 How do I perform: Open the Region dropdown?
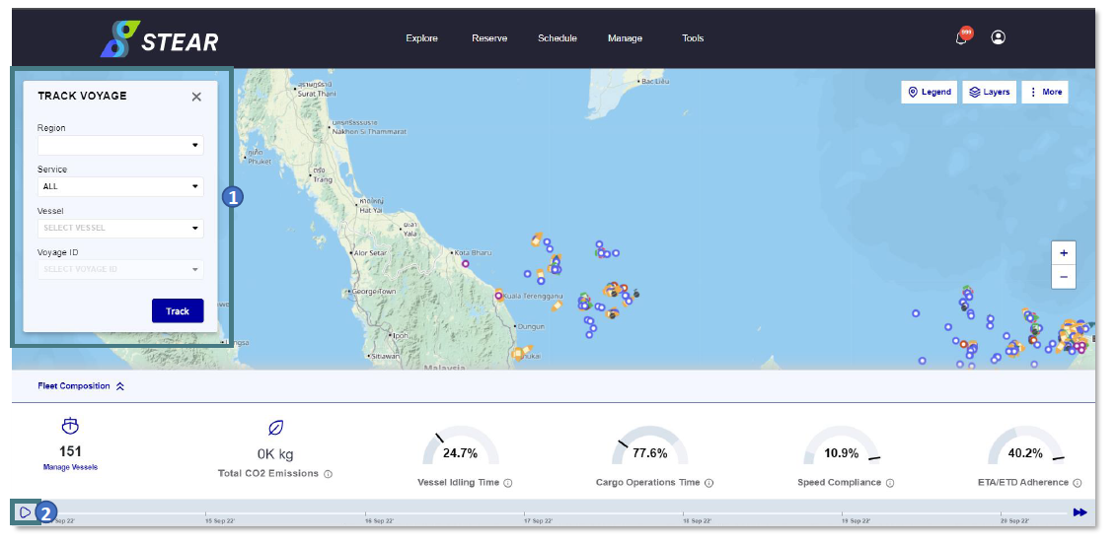pos(120,145)
